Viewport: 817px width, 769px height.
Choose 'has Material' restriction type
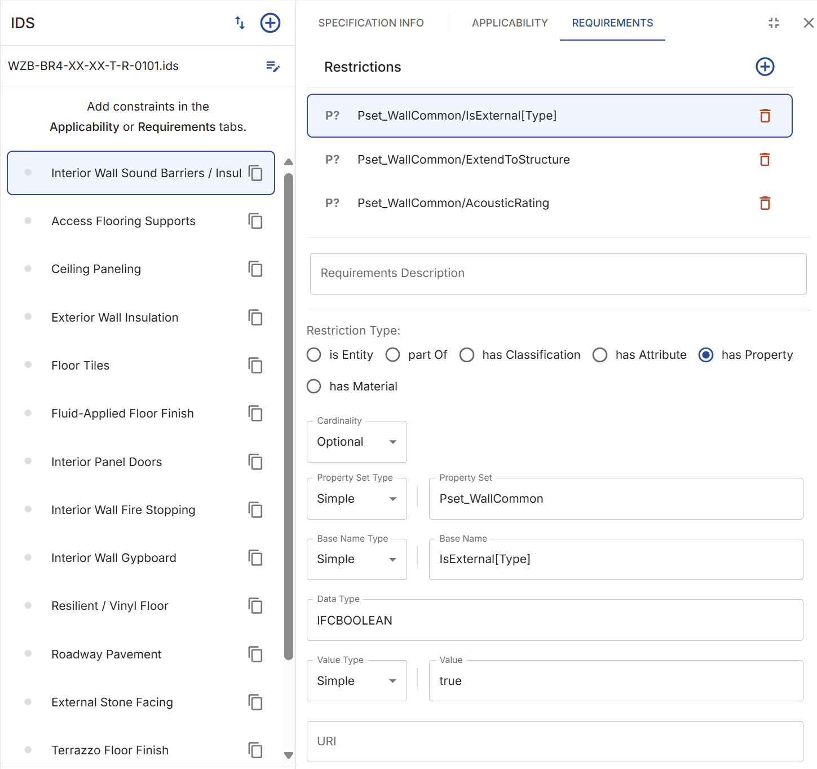(x=314, y=386)
